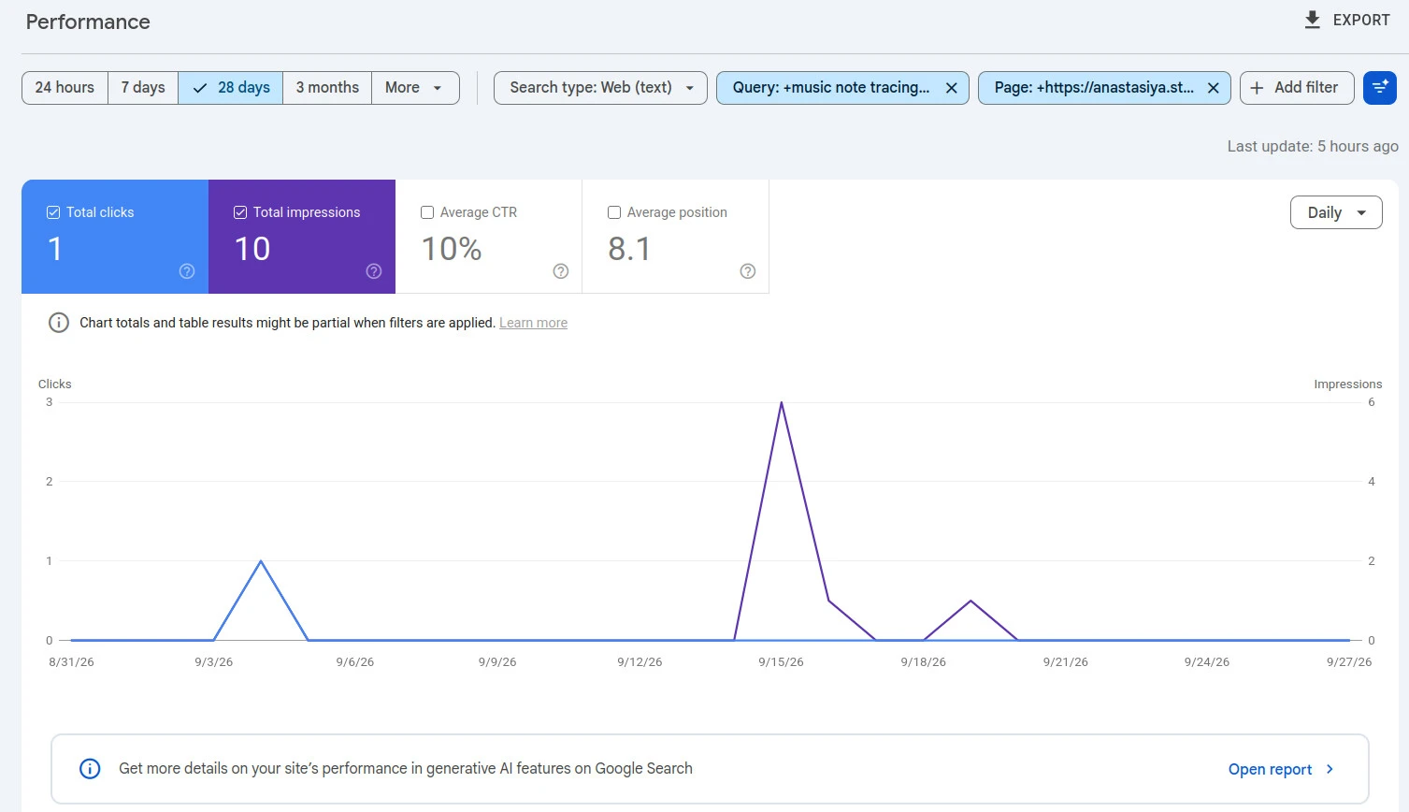1409x812 pixels.
Task: Click the Last update: 5 hours ago text
Action: coord(1313,146)
